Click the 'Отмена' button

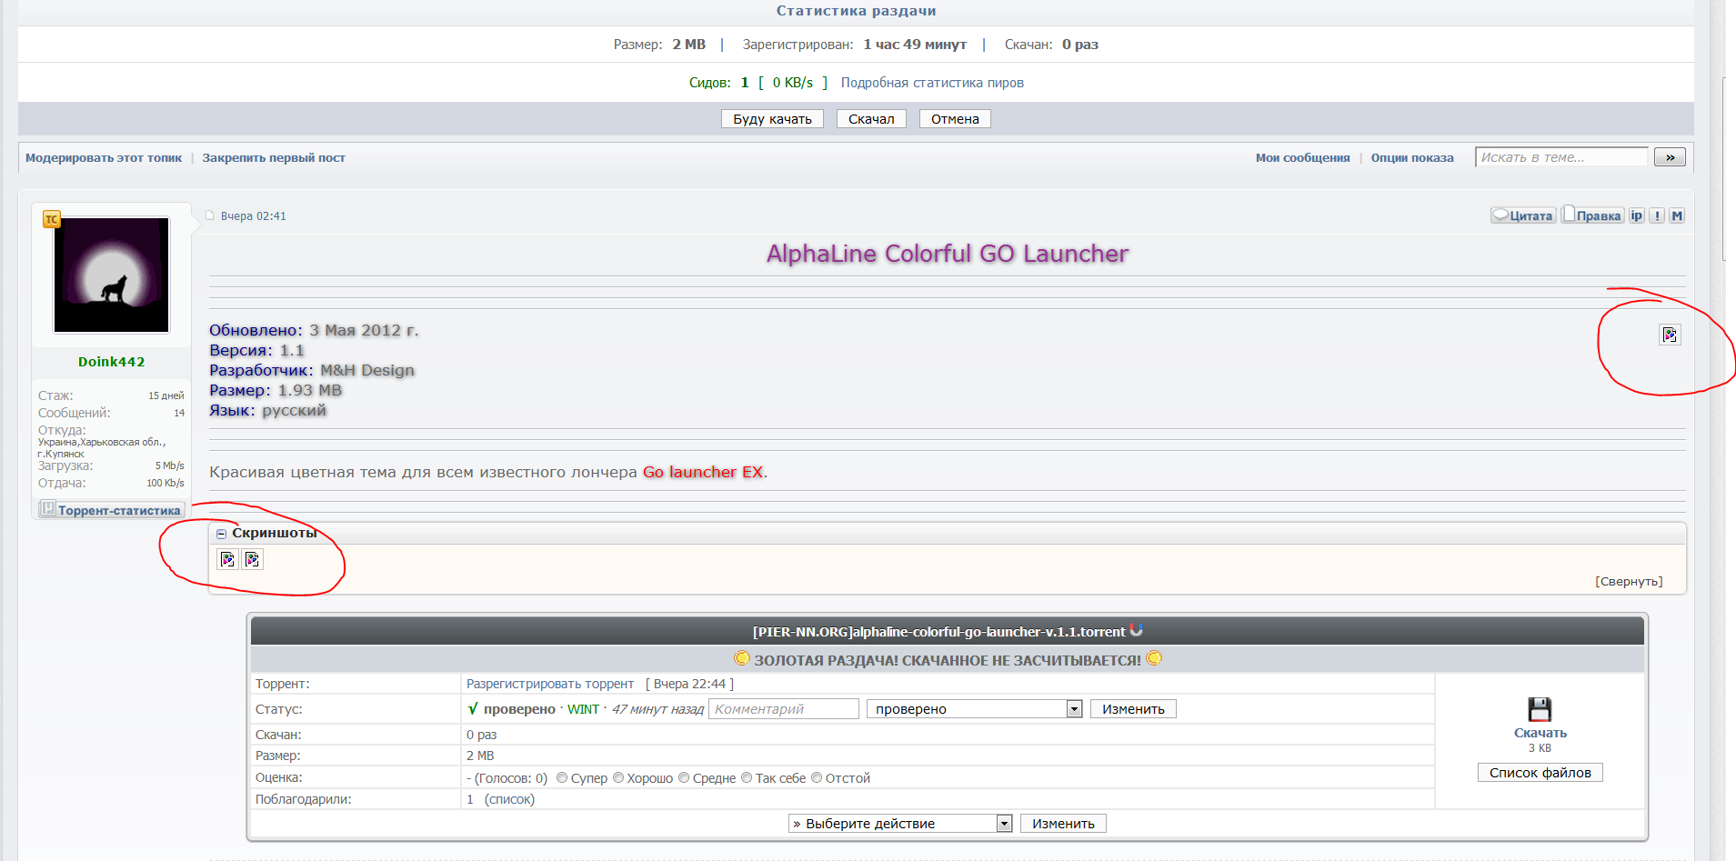(955, 119)
